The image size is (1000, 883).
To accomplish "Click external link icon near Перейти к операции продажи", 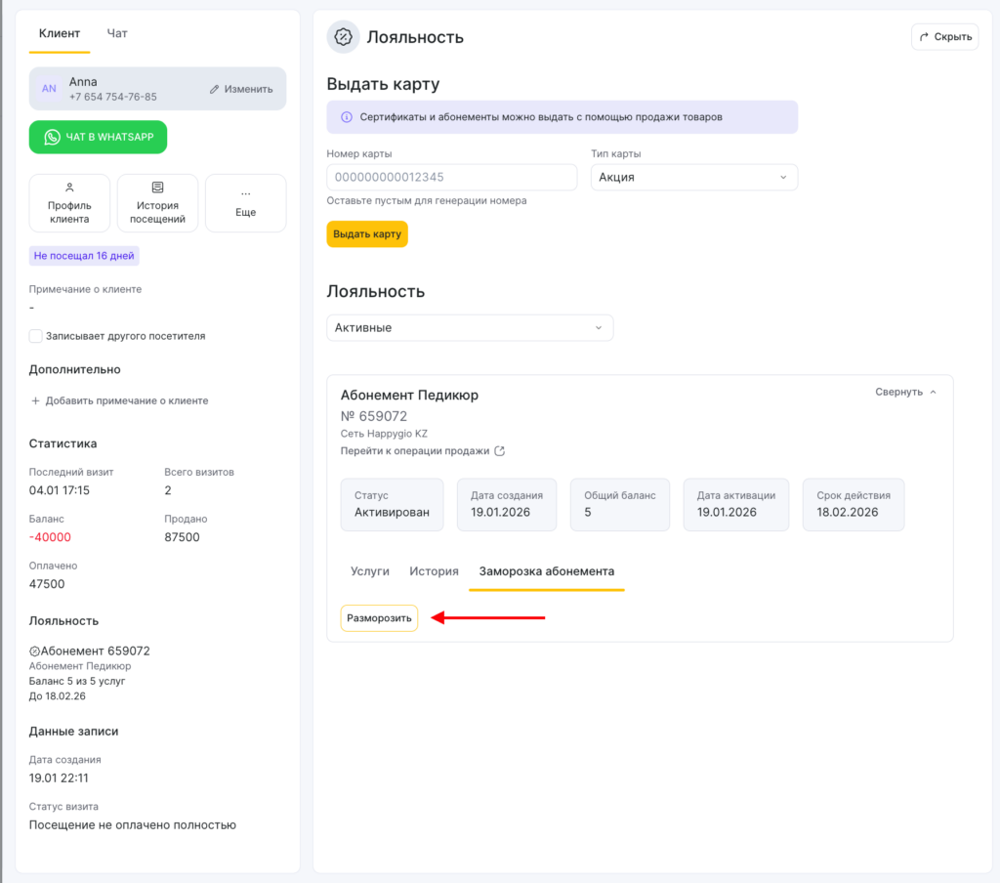I will tap(500, 451).
